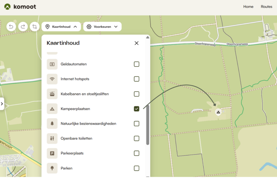This screenshot has height=178, width=277.
Task: Tick the Parkeerplaats checkbox
Action: tap(136, 153)
